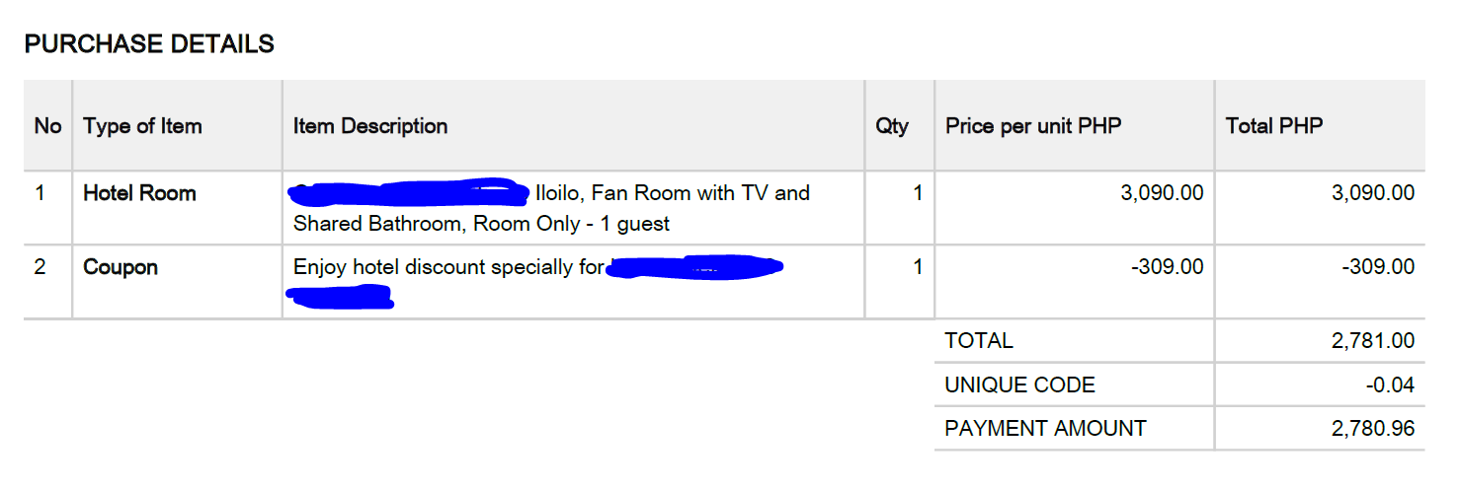This screenshot has height=489, width=1461.
Task: Select the PAYMENT AMOUNT label
Action: (x=1045, y=429)
